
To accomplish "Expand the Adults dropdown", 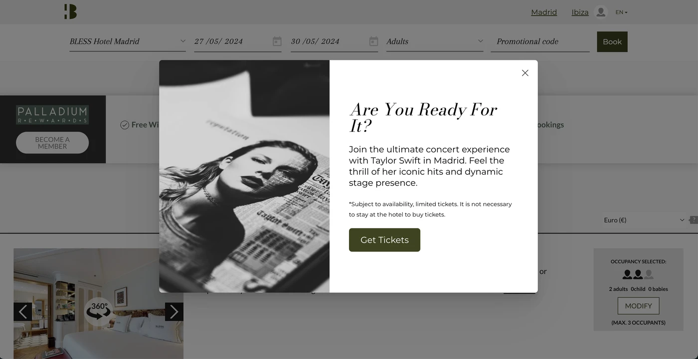I will [x=435, y=41].
